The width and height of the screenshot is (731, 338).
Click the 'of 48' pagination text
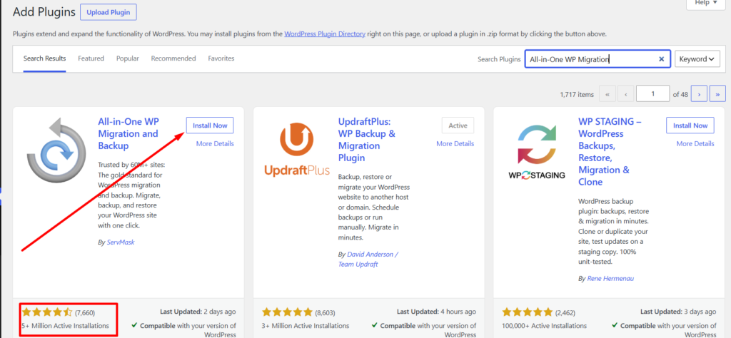(680, 95)
